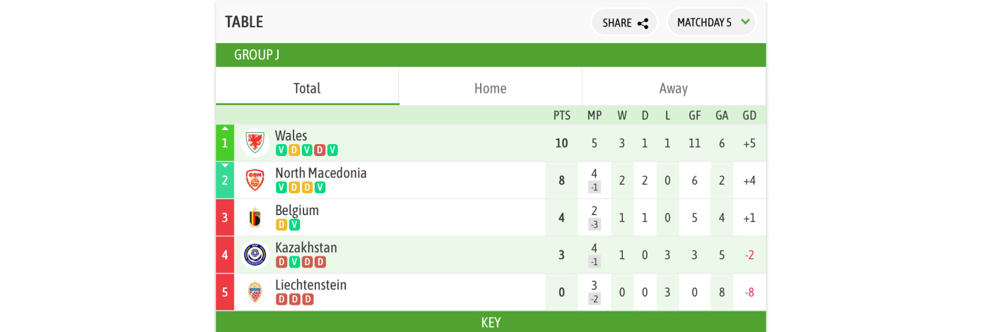The height and width of the screenshot is (332, 982).
Task: Open the Liechtenstein team link
Action: [x=311, y=285]
